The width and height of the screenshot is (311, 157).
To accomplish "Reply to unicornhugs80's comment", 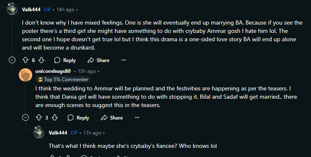I will [x=78, y=118].
